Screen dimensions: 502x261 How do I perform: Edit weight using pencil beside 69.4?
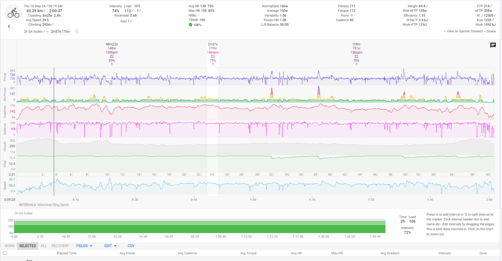[427, 6]
